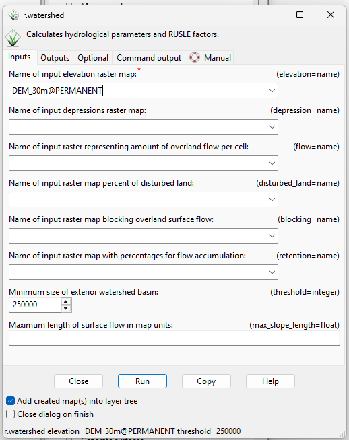Click the GRASS module icon beside description
Screen dimensions: 349x440
(13, 38)
